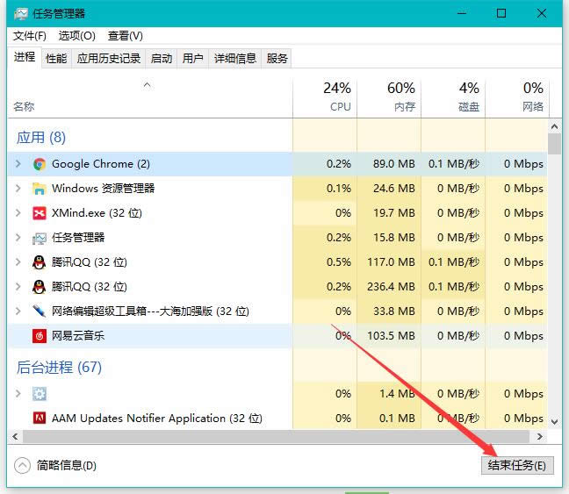Expand the 腾讯QQ entry using 236.4 MB
This screenshot has width=569, height=494.
point(18,287)
